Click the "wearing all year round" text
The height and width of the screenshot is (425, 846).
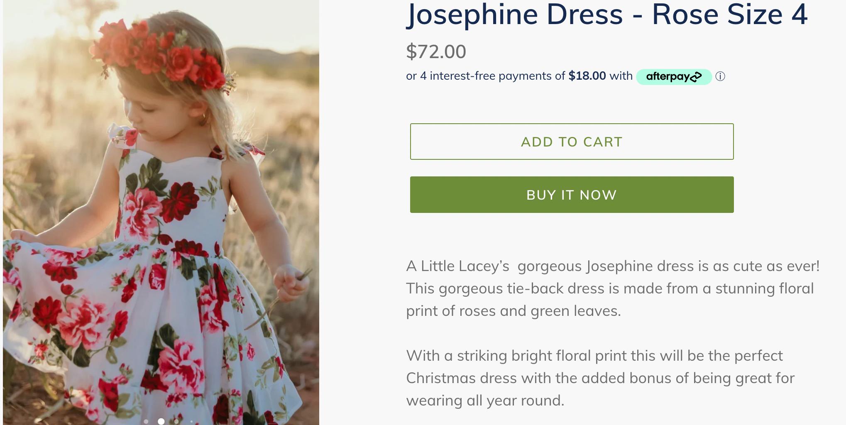coord(485,401)
